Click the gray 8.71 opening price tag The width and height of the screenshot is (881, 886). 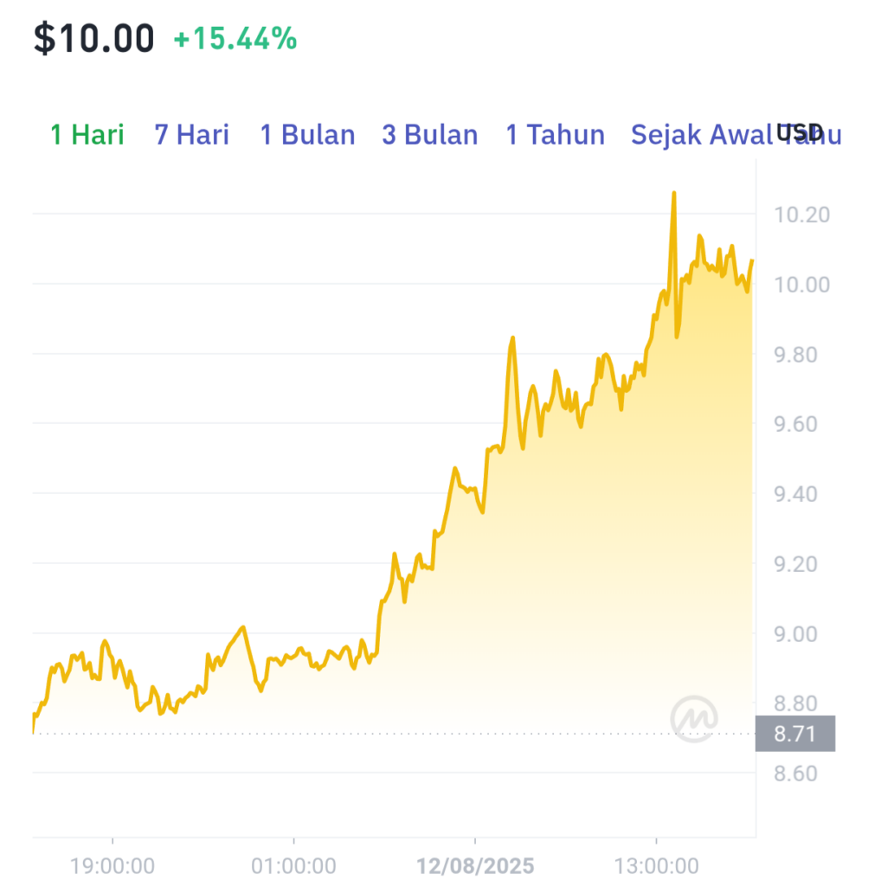(795, 734)
